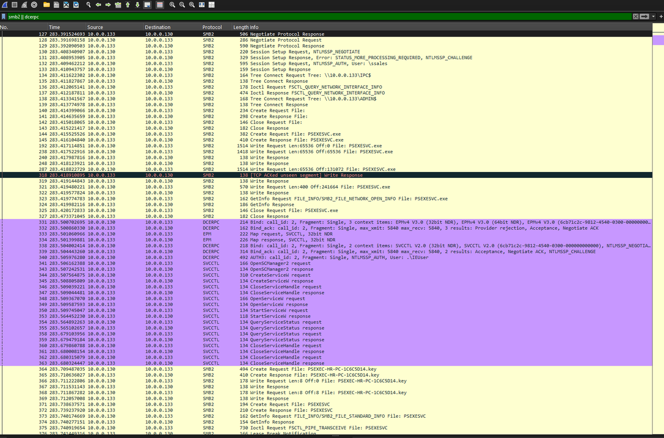The height and width of the screenshot is (438, 664).
Task: Find a packet with the magnifier icon
Action: pyautogui.click(x=88, y=4)
